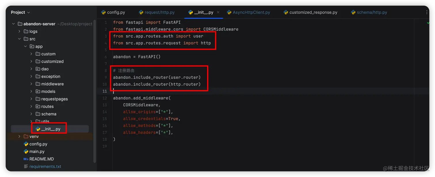Switch to the AsyncHttpClient.py tab
This screenshot has width=435, height=177.
click(249, 12)
